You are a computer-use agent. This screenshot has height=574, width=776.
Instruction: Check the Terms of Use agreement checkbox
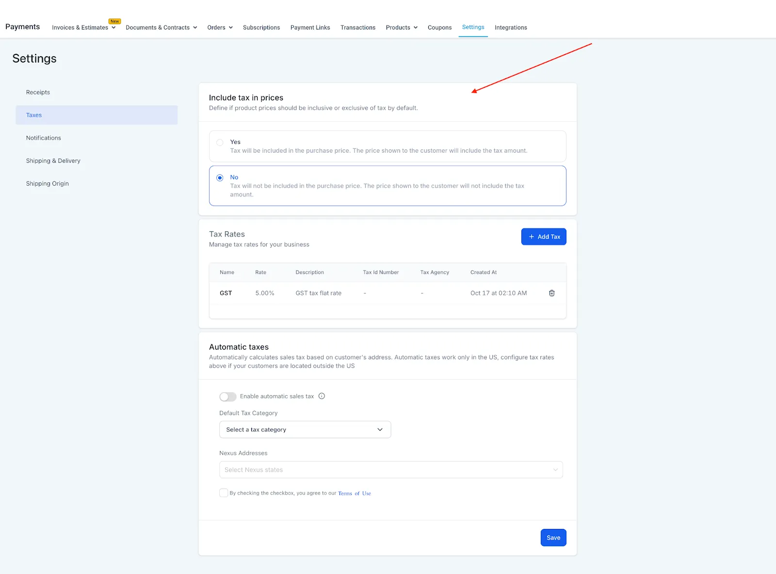(224, 493)
